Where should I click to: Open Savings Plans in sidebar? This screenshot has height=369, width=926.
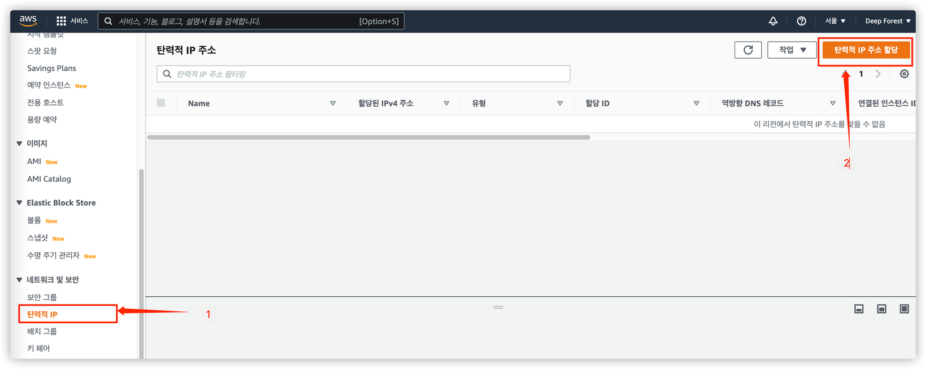[51, 68]
